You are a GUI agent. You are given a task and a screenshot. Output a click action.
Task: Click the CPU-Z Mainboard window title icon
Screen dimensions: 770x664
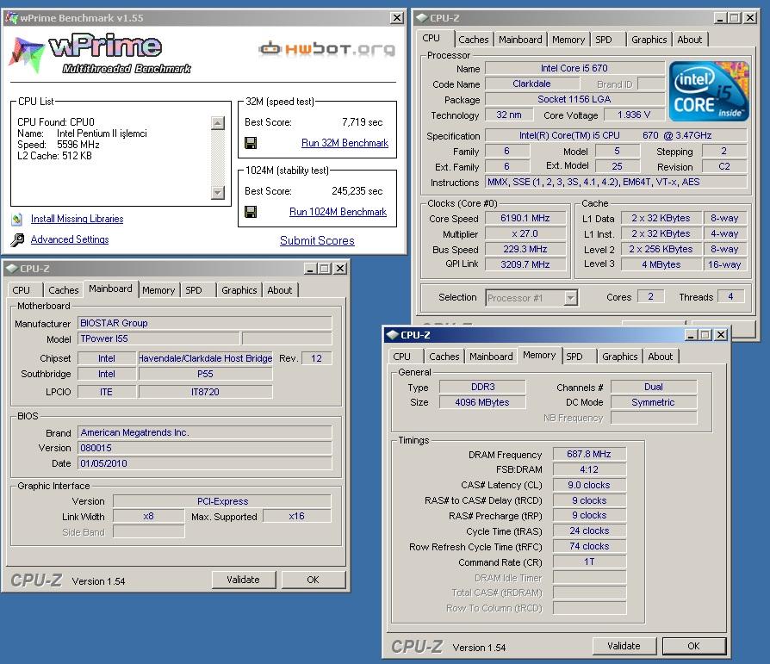[x=12, y=269]
